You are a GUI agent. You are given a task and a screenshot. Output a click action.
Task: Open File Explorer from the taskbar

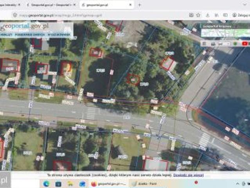(x=70, y=184)
